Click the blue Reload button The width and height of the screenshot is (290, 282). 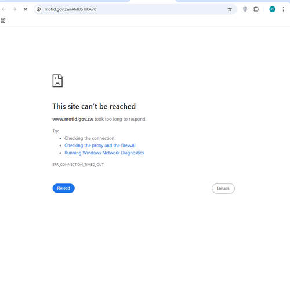click(x=63, y=188)
